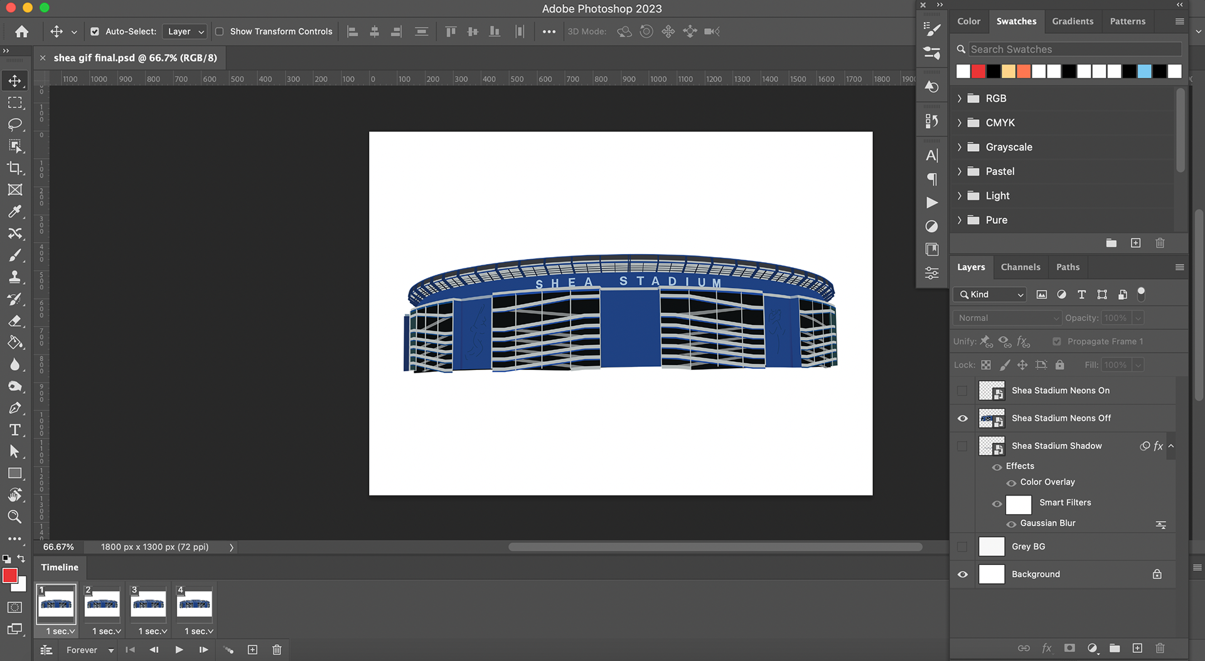Open the Normal blend mode dropdown
The height and width of the screenshot is (661, 1205).
[1007, 318]
